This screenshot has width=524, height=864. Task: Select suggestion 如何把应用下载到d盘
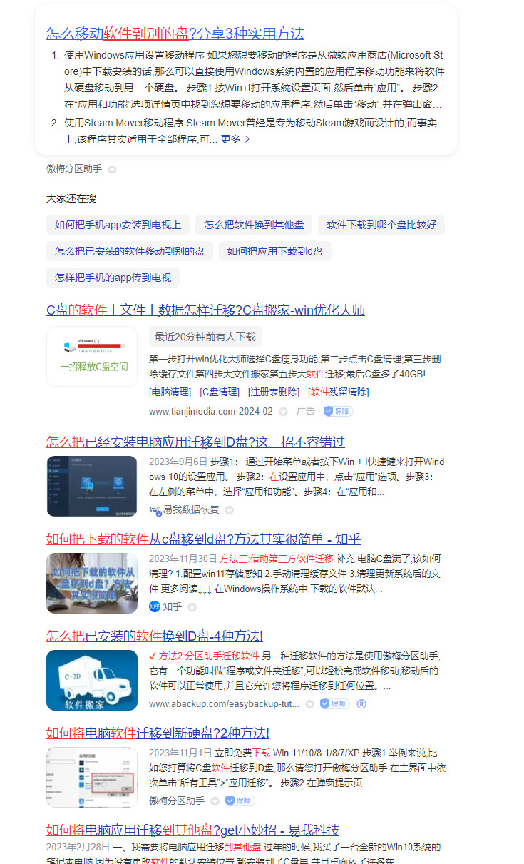275,251
